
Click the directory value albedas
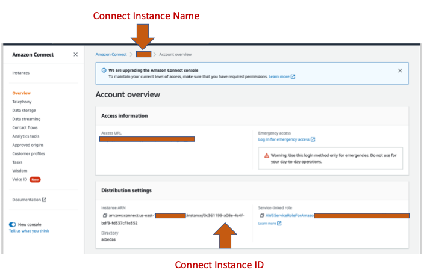click(108, 239)
